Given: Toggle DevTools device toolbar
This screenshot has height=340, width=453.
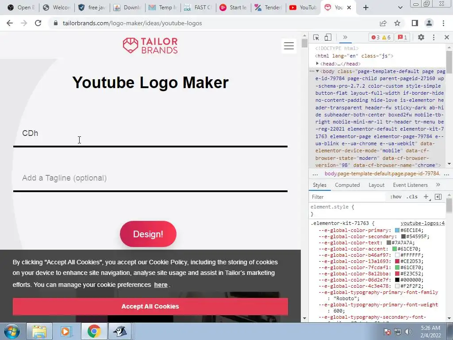Looking at the screenshot, I should [328, 37].
